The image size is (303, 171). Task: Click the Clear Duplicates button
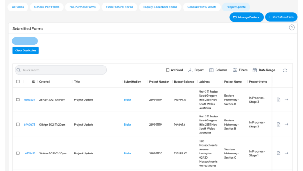pyautogui.click(x=26, y=50)
